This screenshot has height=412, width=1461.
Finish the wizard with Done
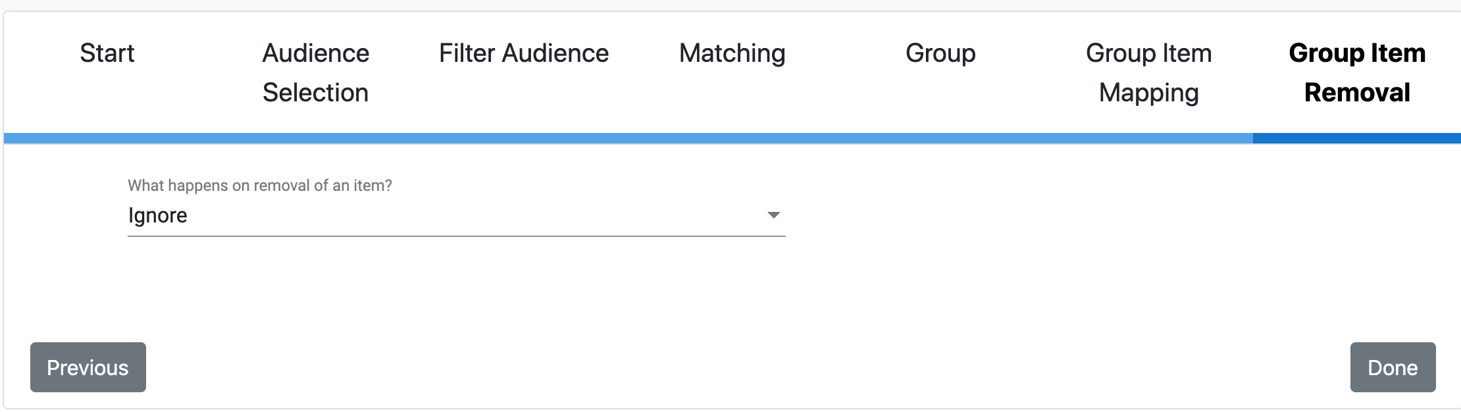coord(1393,367)
